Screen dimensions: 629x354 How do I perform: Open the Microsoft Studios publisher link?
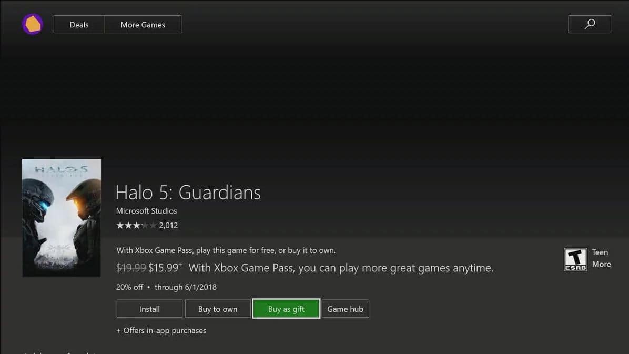point(146,211)
